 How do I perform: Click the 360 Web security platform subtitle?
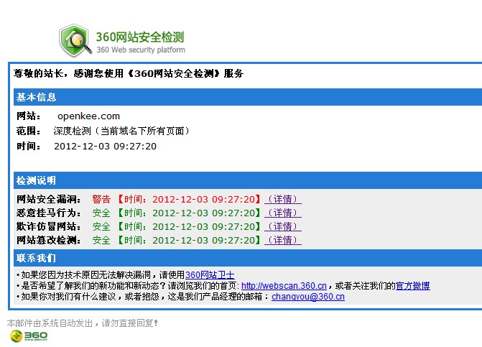click(x=140, y=50)
